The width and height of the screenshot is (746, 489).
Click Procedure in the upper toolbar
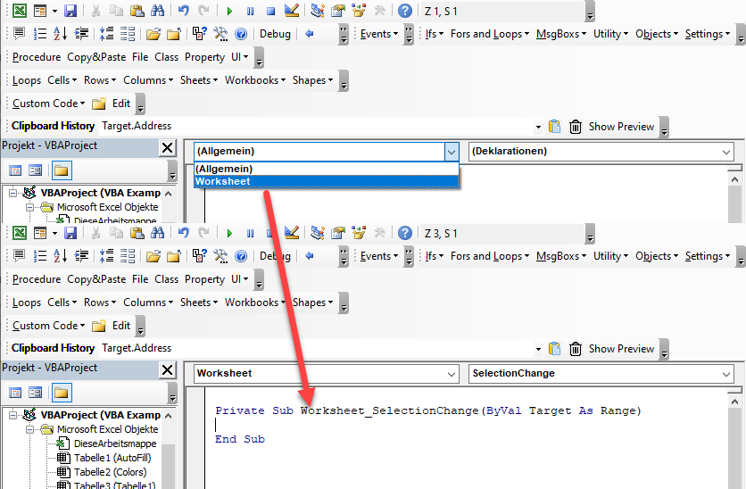click(x=37, y=57)
